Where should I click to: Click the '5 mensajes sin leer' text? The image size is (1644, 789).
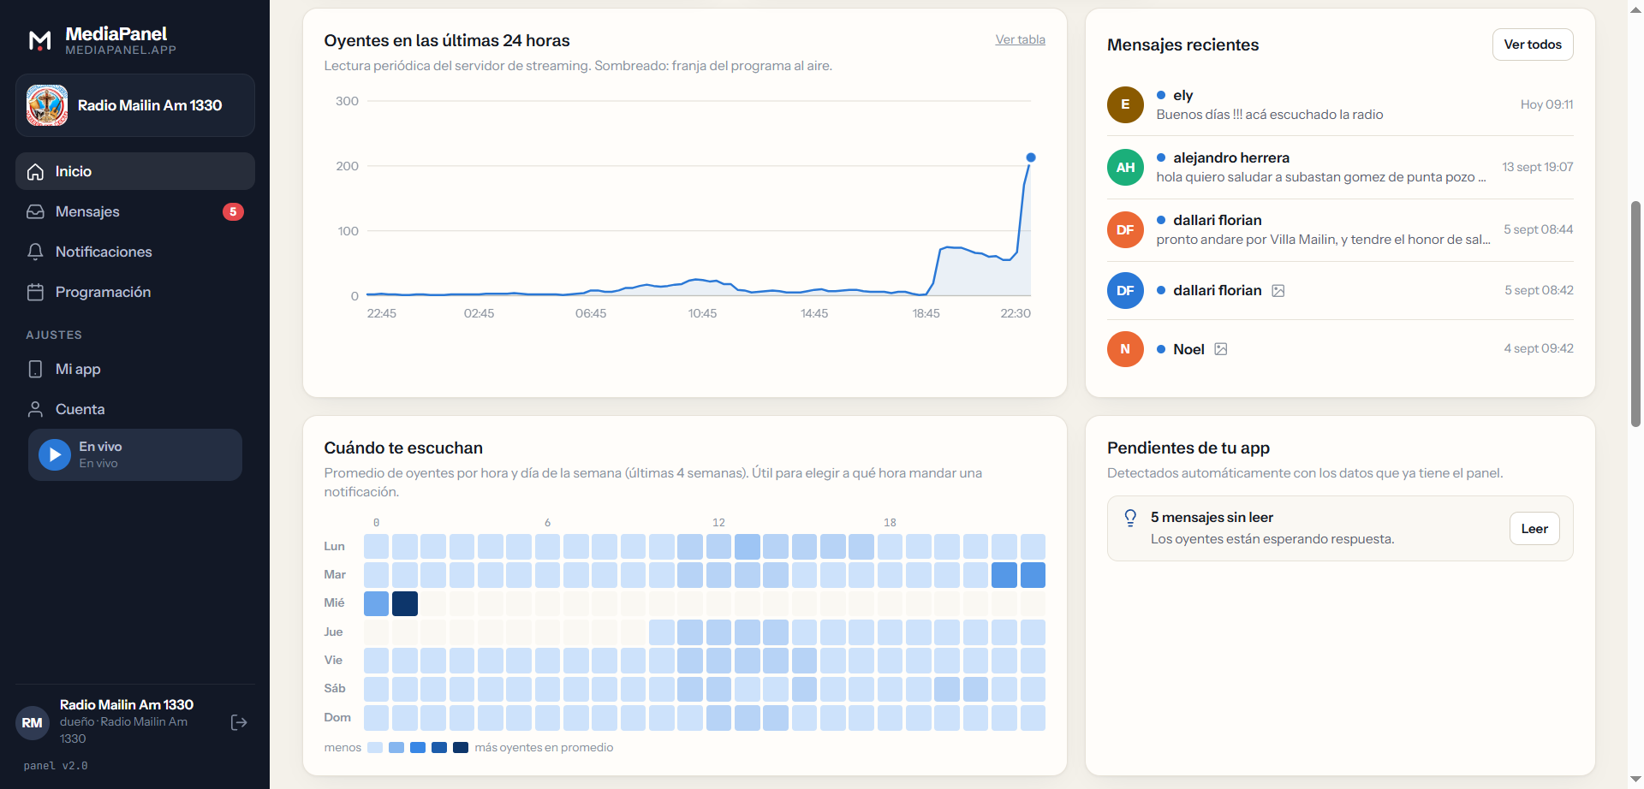click(x=1212, y=518)
